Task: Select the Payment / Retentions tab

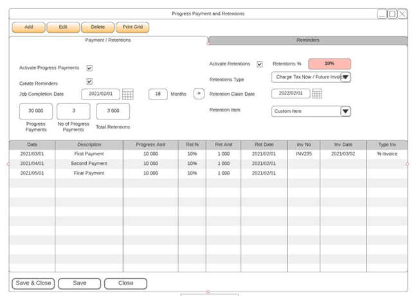Action: [x=108, y=40]
